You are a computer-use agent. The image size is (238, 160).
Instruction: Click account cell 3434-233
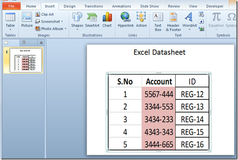[159, 119]
